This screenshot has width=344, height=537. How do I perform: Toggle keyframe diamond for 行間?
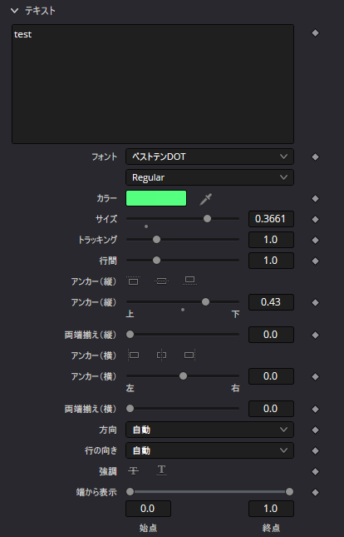[315, 261]
